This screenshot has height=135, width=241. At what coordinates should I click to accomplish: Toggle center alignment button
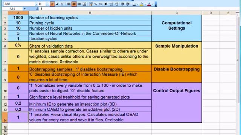(74, 4)
